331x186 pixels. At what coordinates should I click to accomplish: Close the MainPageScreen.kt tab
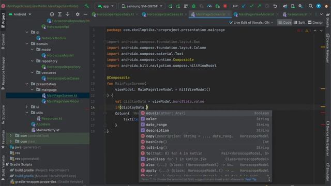tap(229, 14)
